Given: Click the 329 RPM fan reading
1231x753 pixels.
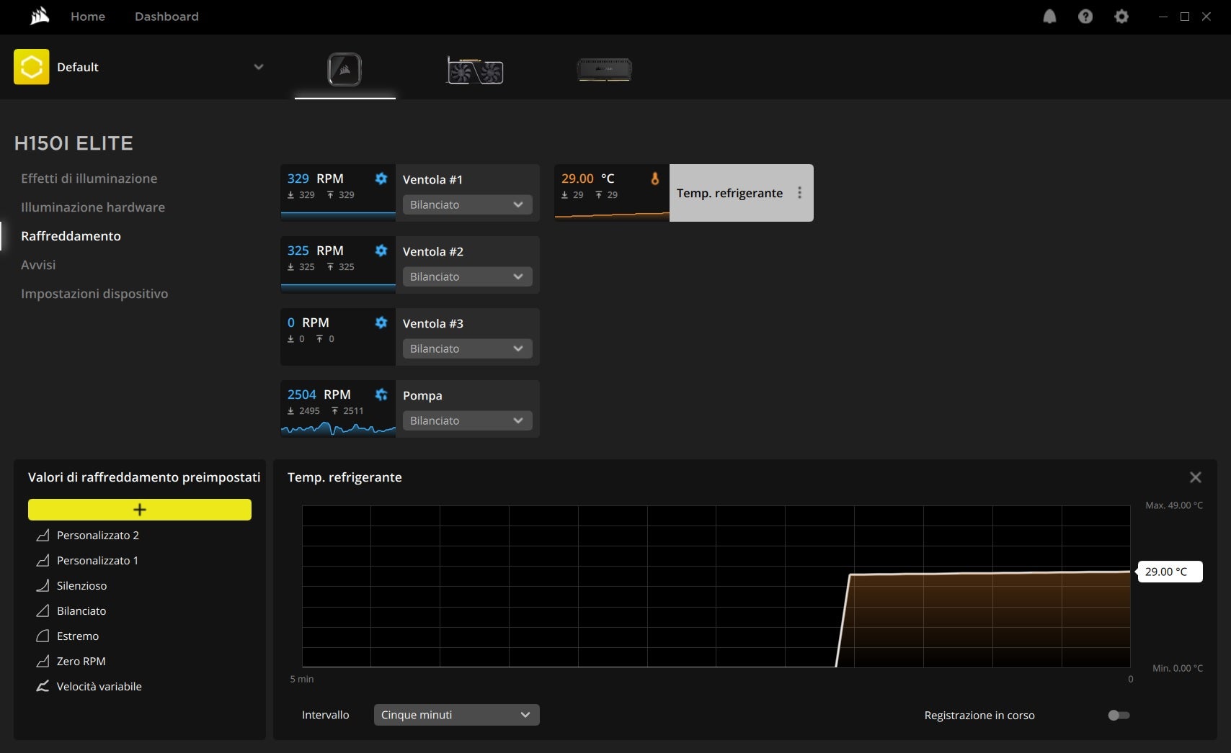Looking at the screenshot, I should [x=315, y=179].
